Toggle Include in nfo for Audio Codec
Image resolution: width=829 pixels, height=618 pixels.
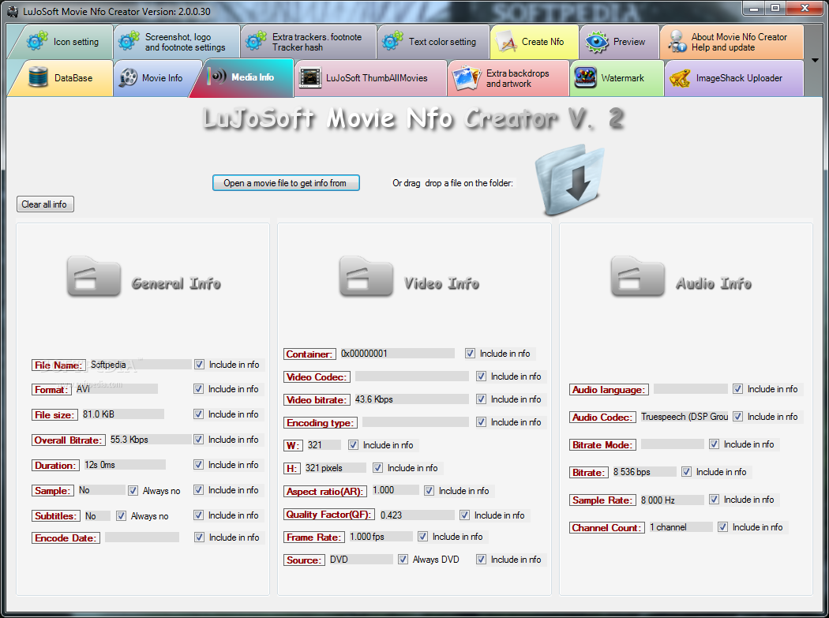(738, 417)
